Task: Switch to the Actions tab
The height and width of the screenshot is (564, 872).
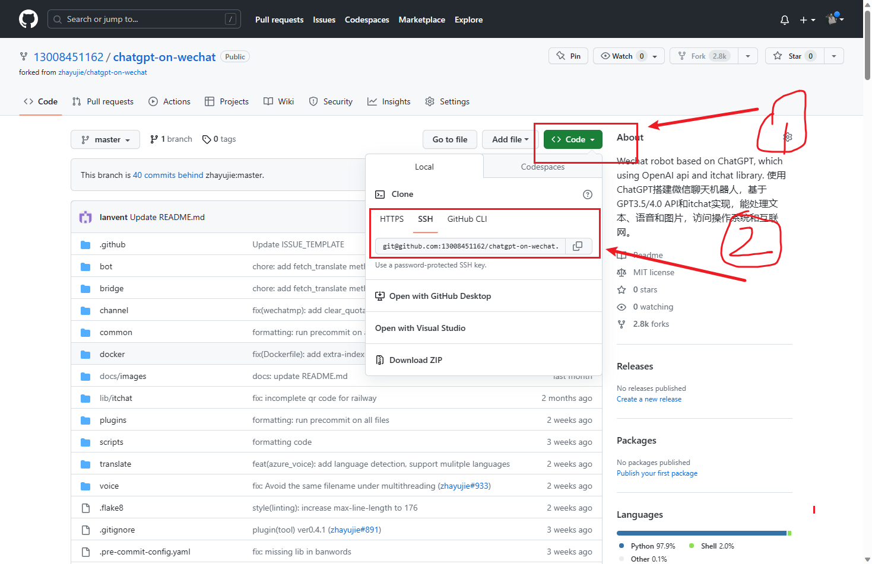Action: coord(170,101)
